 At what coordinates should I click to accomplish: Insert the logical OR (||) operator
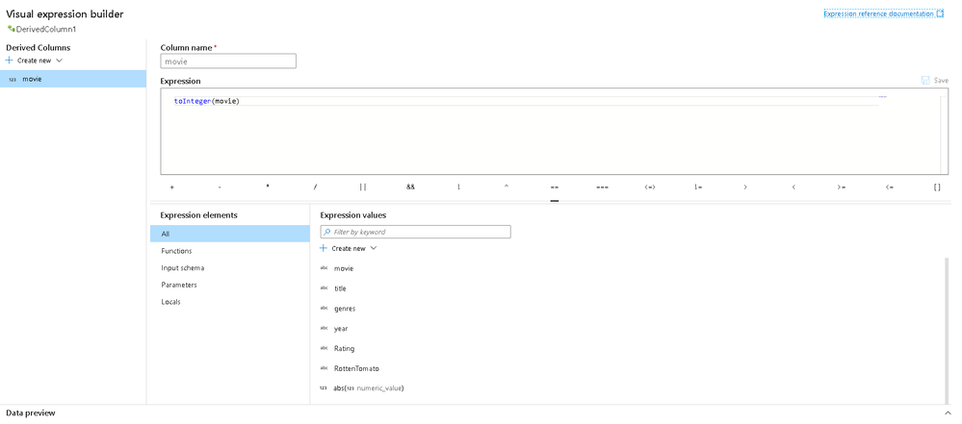363,187
